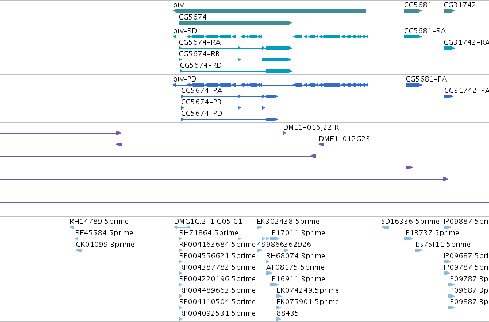Select RP004110504.5prime entry
Viewport: 489px width, 322px height.
click(x=217, y=302)
